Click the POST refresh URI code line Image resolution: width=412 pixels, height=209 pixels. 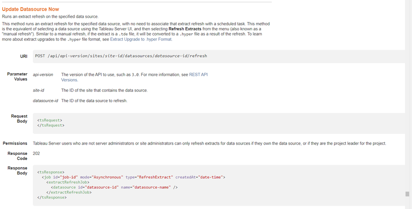121,56
